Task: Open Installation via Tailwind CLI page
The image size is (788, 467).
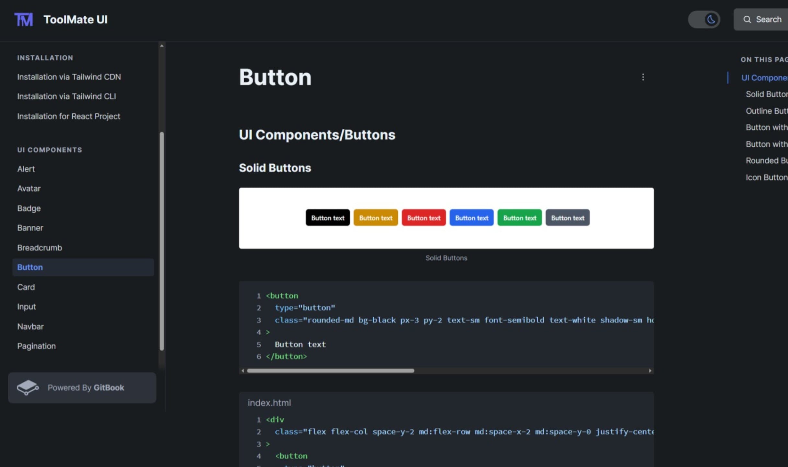Action: click(x=66, y=96)
